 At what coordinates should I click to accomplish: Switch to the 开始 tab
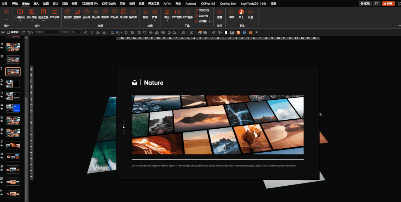pos(15,4)
